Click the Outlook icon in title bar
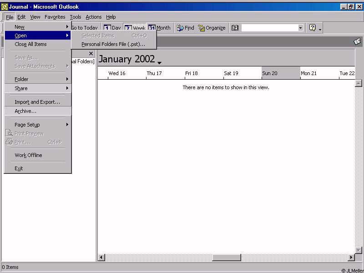 click(5, 7)
